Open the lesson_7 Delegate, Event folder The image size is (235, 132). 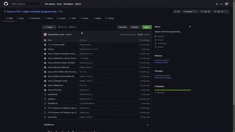coord(58,81)
